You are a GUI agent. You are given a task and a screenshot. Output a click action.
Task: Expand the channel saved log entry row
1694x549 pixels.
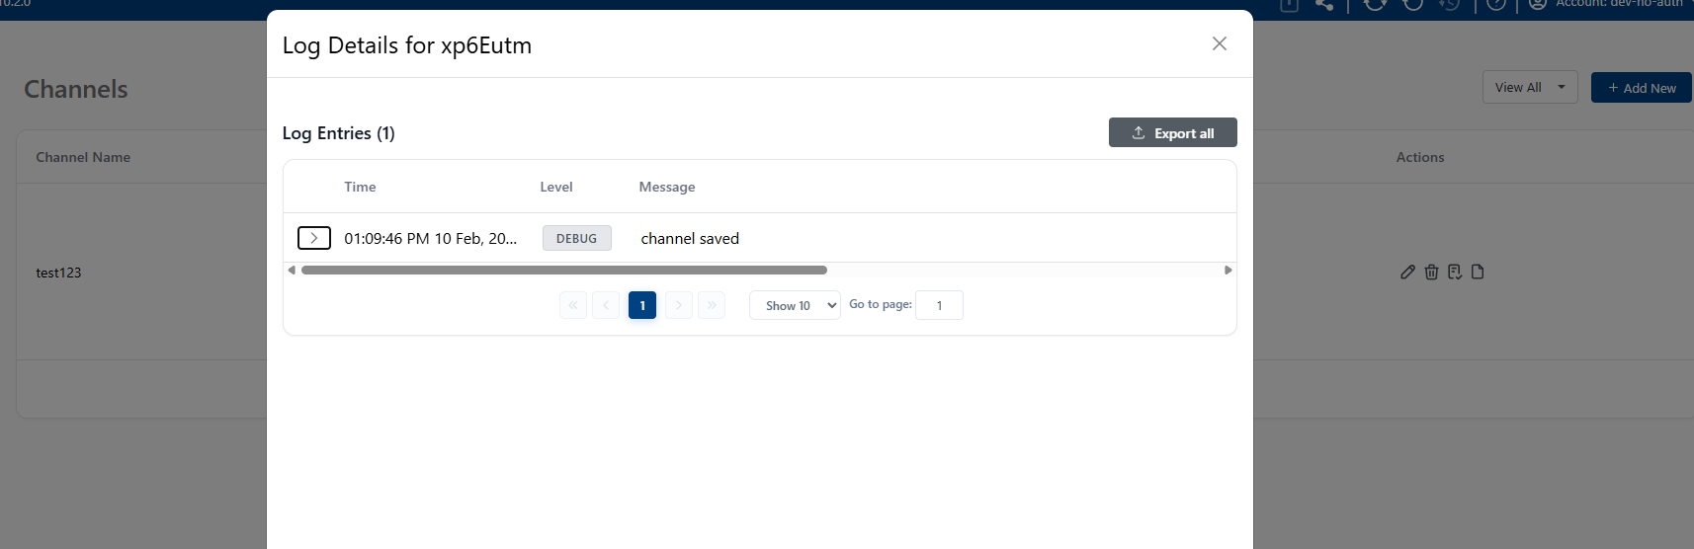click(x=313, y=238)
